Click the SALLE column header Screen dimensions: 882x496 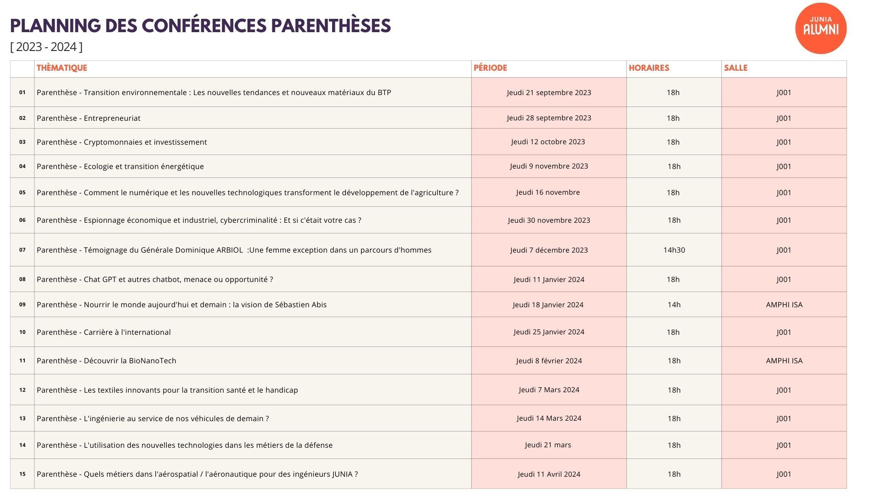click(x=735, y=68)
